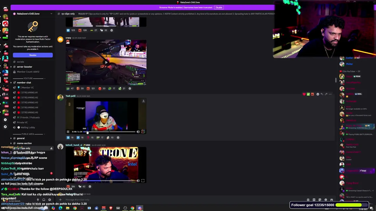The width and height of the screenshot is (376, 211).
Task: Add heart reaction on hovered message
Action: coord(304,94)
